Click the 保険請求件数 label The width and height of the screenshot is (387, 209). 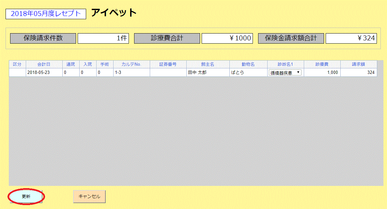43,38
